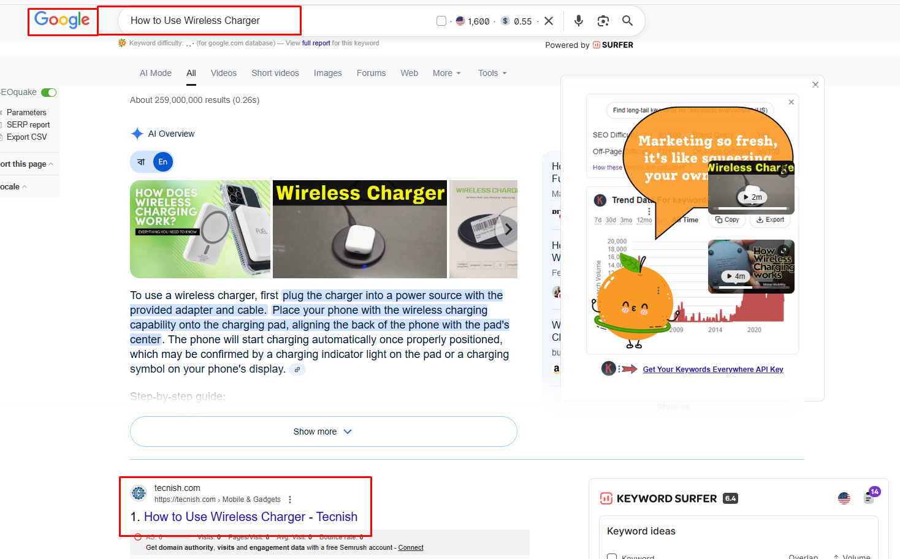900x559 pixels.
Task: Click the microphone voice search icon
Action: pos(578,21)
